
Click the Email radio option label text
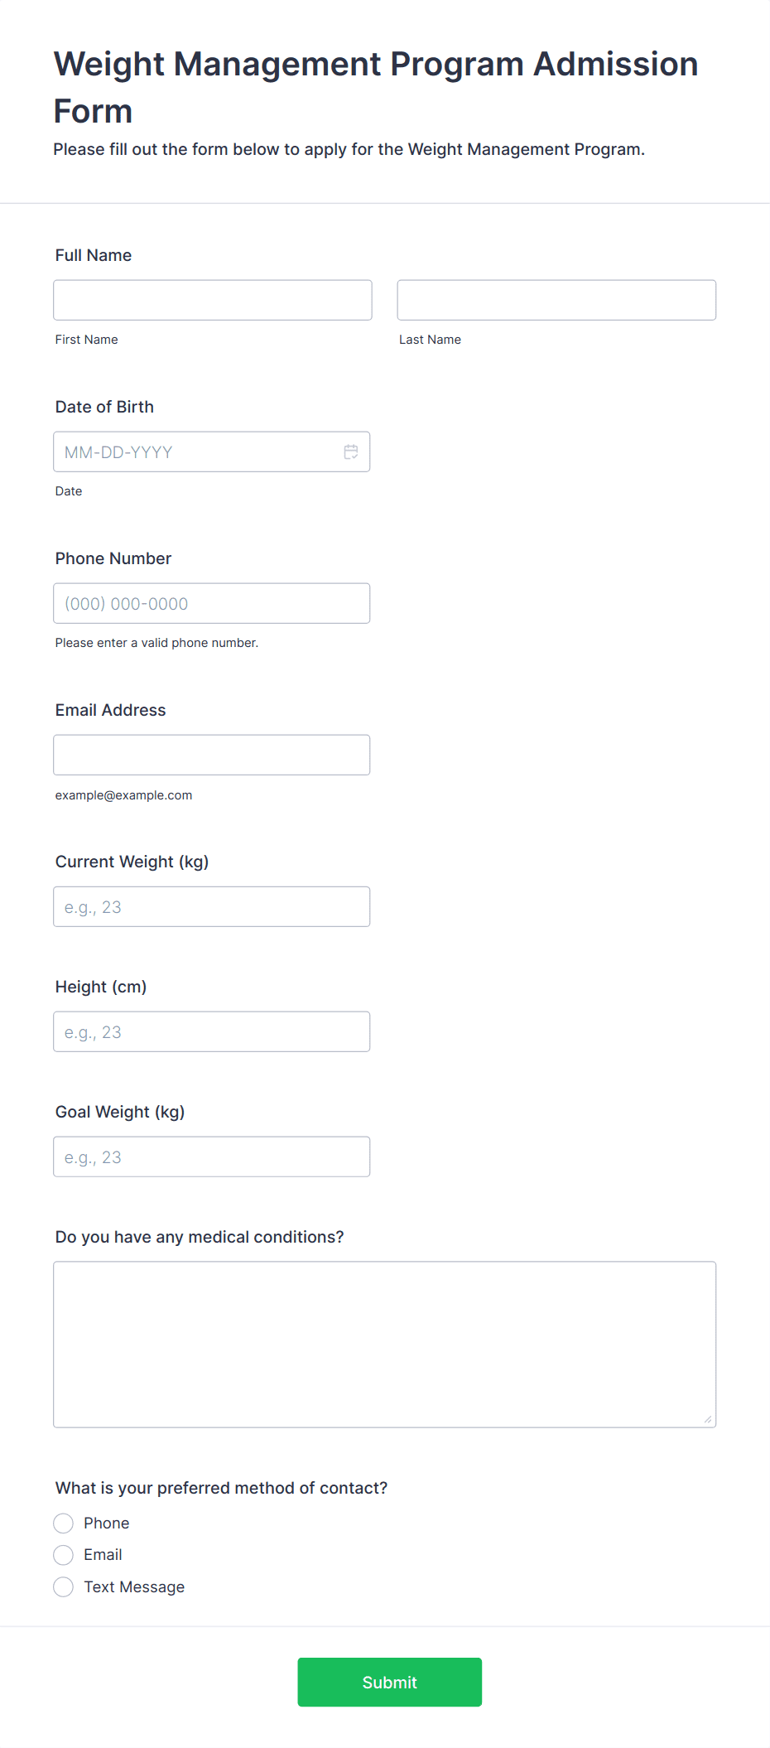pos(103,1555)
